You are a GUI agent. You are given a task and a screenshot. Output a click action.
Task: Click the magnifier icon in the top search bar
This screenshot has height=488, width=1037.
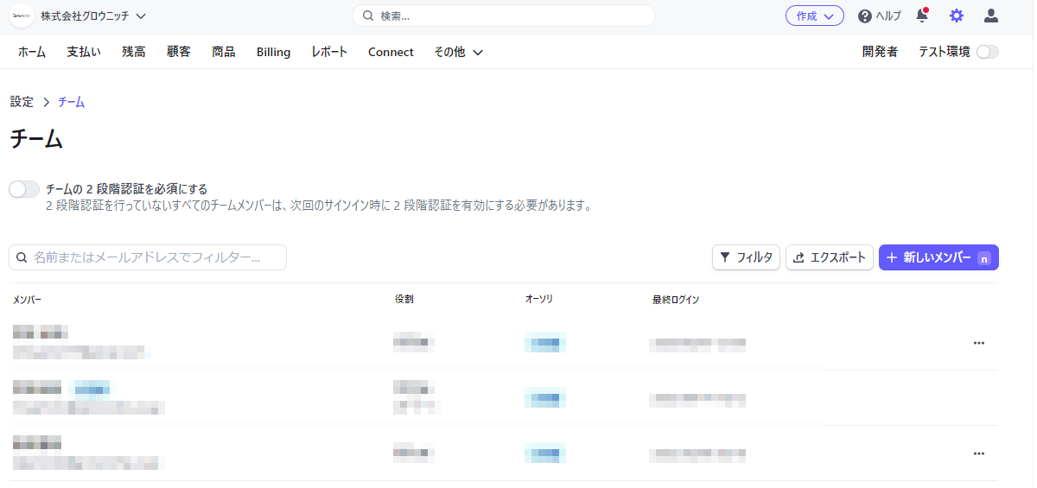368,16
